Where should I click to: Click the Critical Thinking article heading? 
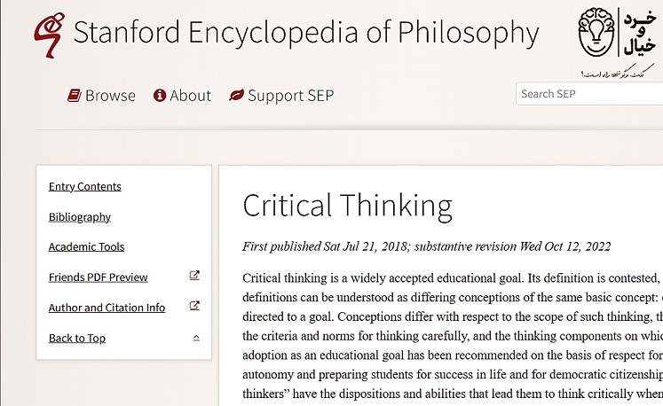[x=347, y=206]
